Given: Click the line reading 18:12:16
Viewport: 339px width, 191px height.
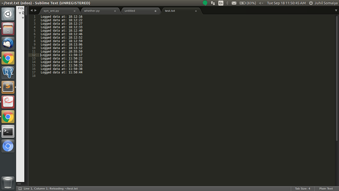Looking at the screenshot, I should click(x=62, y=17).
